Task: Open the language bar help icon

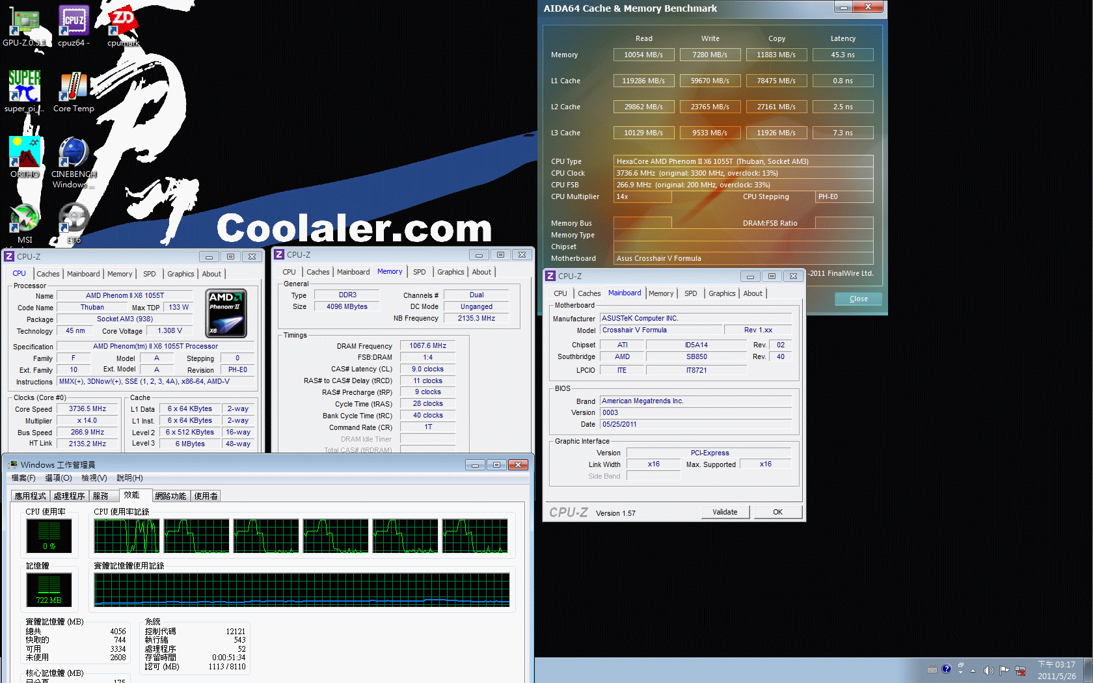Action: coord(947,669)
